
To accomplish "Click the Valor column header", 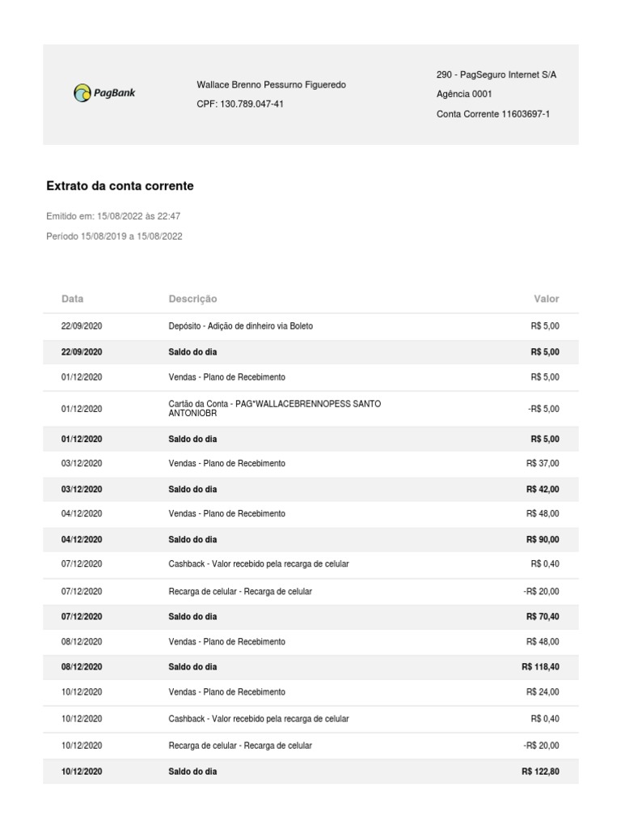I will 546,300.
